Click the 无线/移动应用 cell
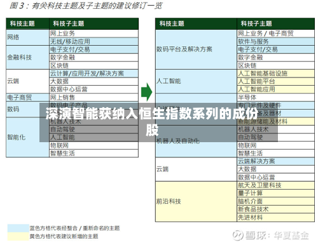318x245 pixels. click(93, 41)
